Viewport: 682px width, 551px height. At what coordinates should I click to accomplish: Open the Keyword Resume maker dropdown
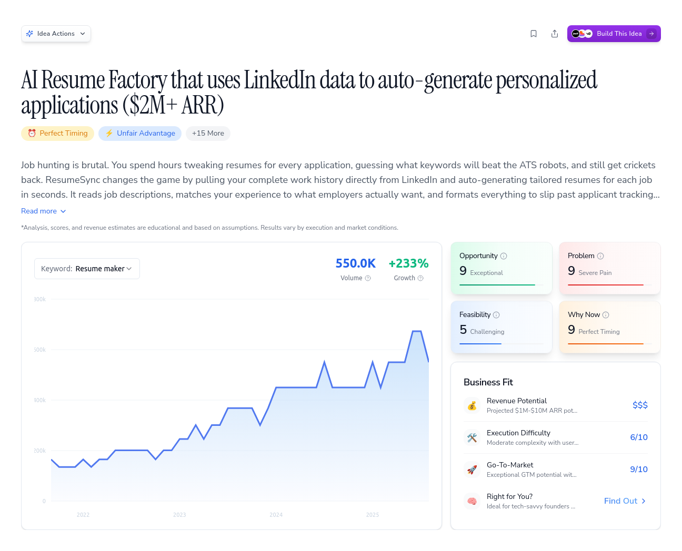(87, 269)
